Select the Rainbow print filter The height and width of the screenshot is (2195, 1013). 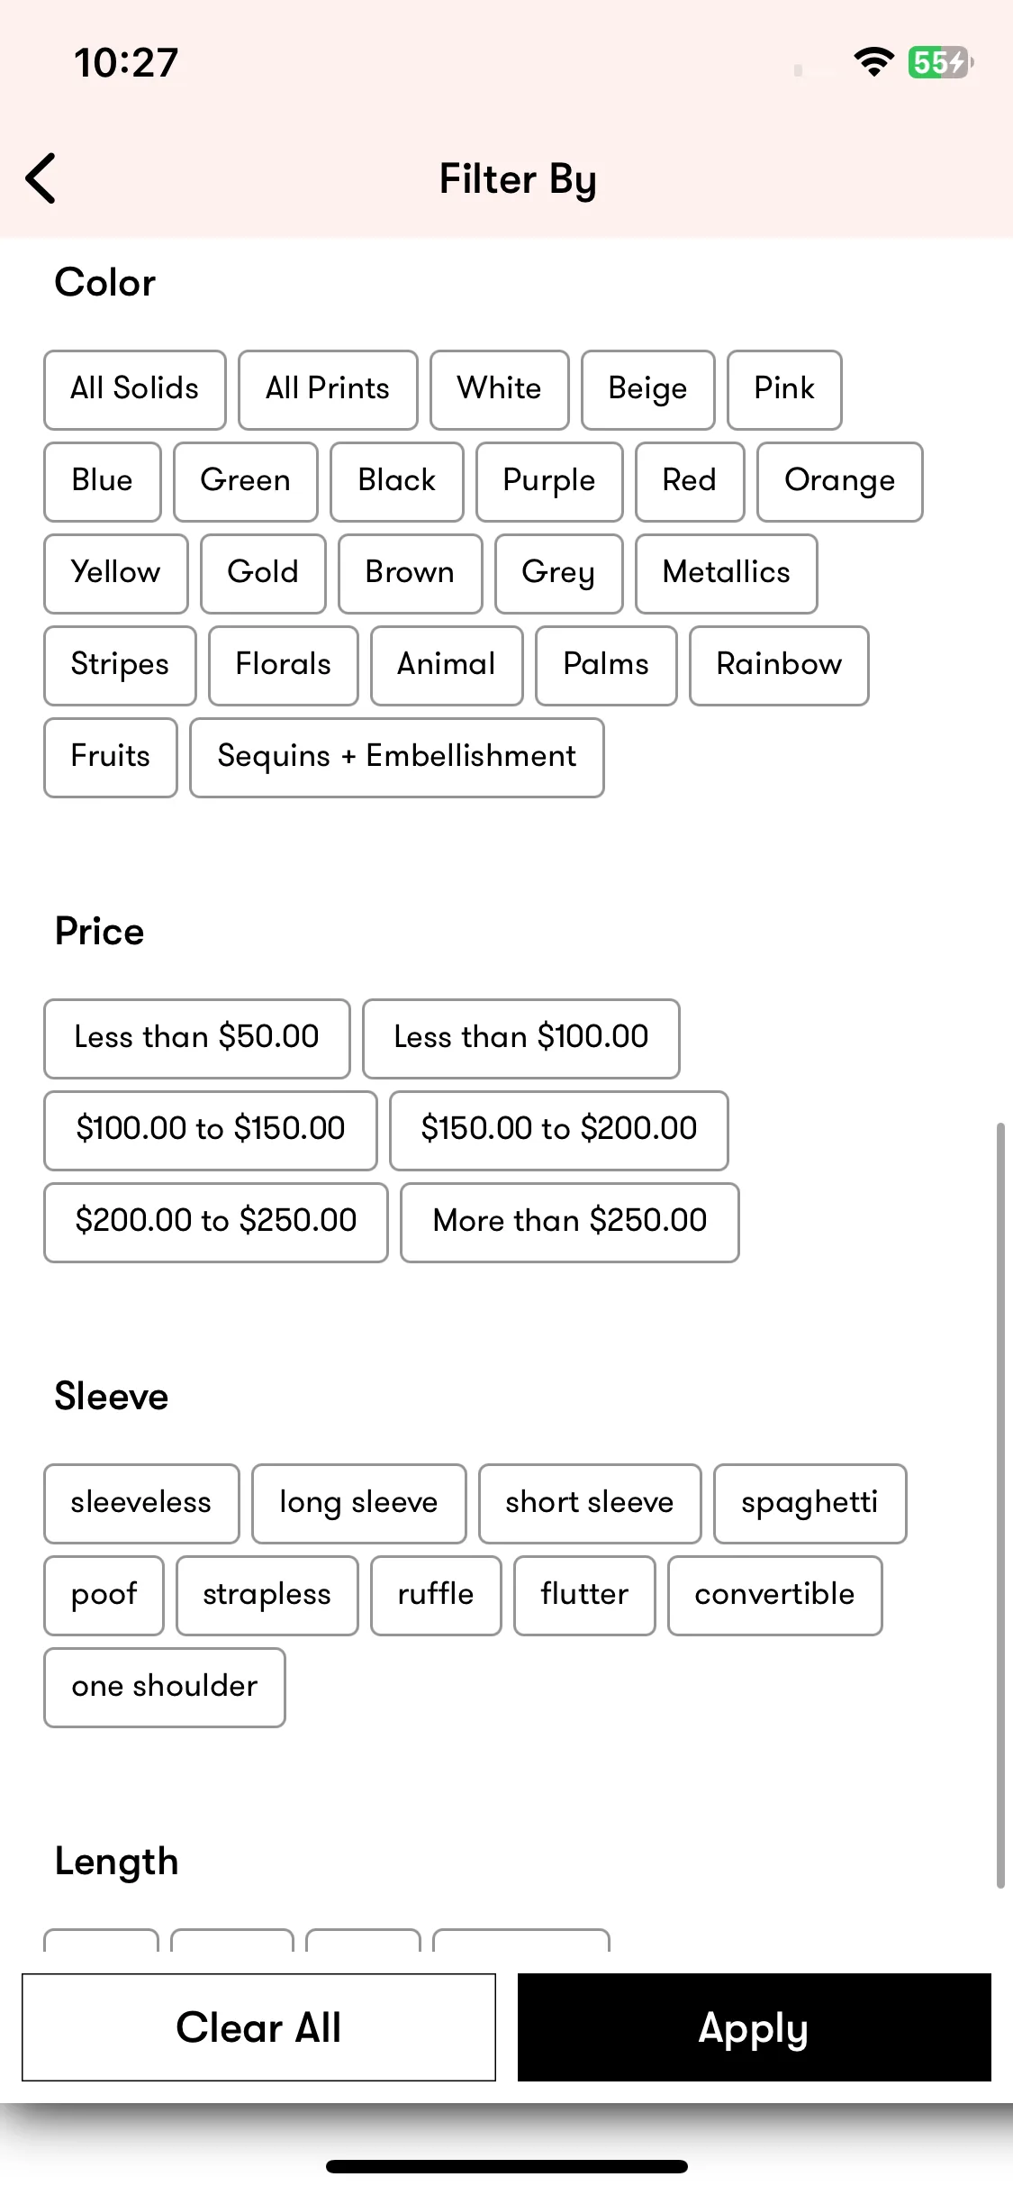tap(780, 666)
